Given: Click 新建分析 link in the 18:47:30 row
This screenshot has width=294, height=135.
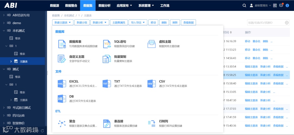Looking at the screenshot, I should [265, 100].
